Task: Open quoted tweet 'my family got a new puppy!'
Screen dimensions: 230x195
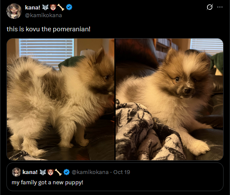Action: (115, 177)
